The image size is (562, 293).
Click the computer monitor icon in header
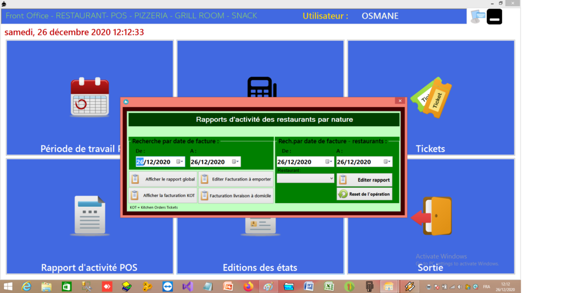[x=478, y=16]
